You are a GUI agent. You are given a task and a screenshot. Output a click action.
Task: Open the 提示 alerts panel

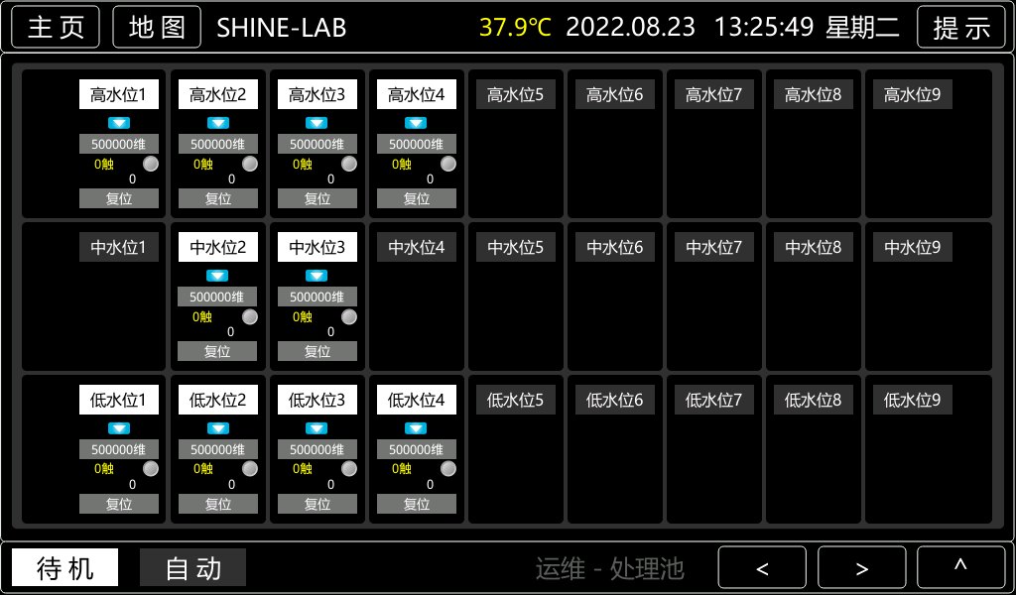(961, 27)
